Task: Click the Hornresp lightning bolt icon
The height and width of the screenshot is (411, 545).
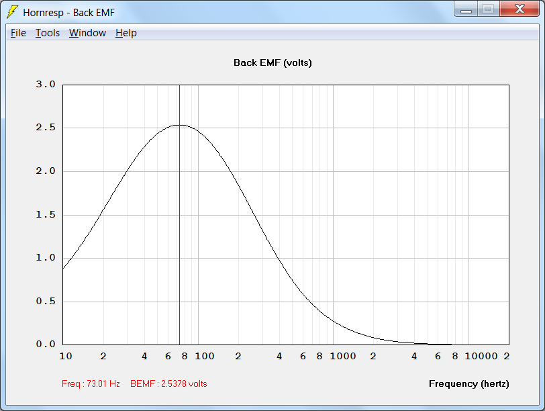Action: [x=13, y=12]
